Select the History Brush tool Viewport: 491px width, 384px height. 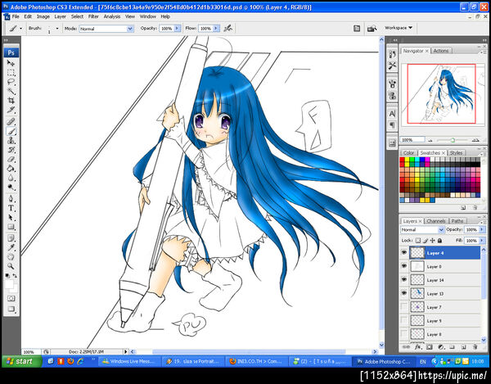[x=11, y=150]
